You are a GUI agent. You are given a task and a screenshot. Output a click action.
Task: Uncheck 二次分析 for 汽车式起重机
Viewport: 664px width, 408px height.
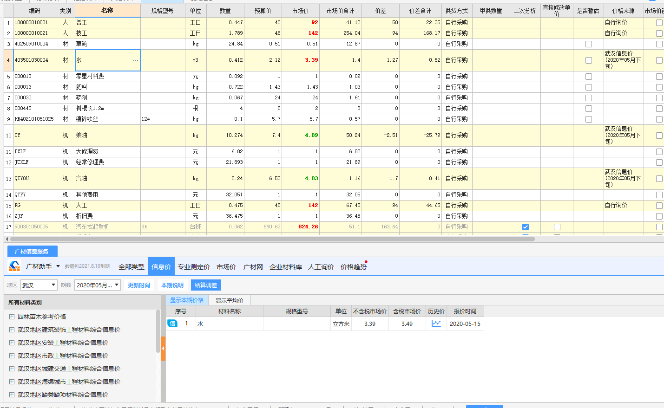coord(526,227)
